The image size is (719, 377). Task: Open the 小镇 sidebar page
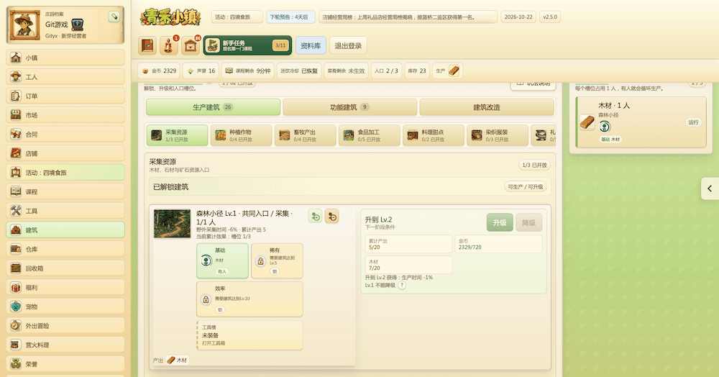tap(65, 58)
